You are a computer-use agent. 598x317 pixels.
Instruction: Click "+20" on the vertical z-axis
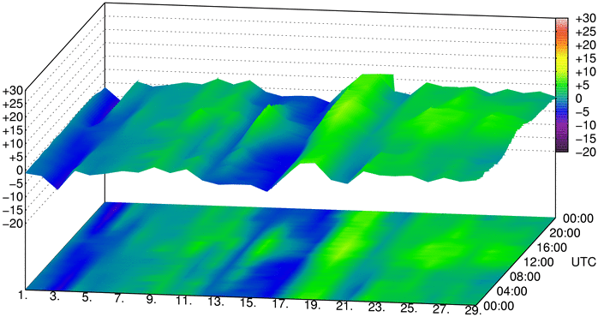coord(13,117)
